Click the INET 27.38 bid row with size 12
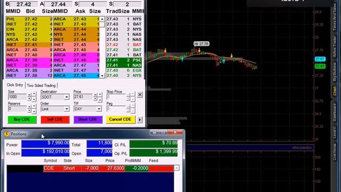 point(29,76)
